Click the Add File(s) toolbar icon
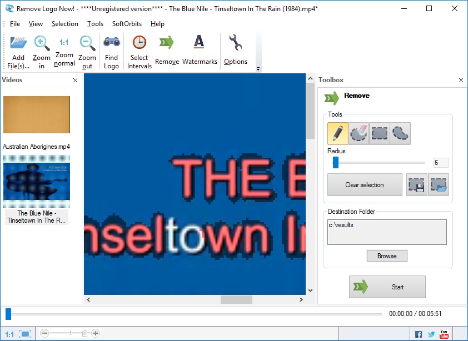Screen dimensions: 468x341 tap(18, 43)
